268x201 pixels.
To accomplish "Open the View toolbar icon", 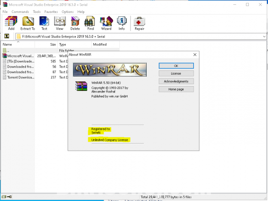I will pyautogui.click(x=60, y=21).
